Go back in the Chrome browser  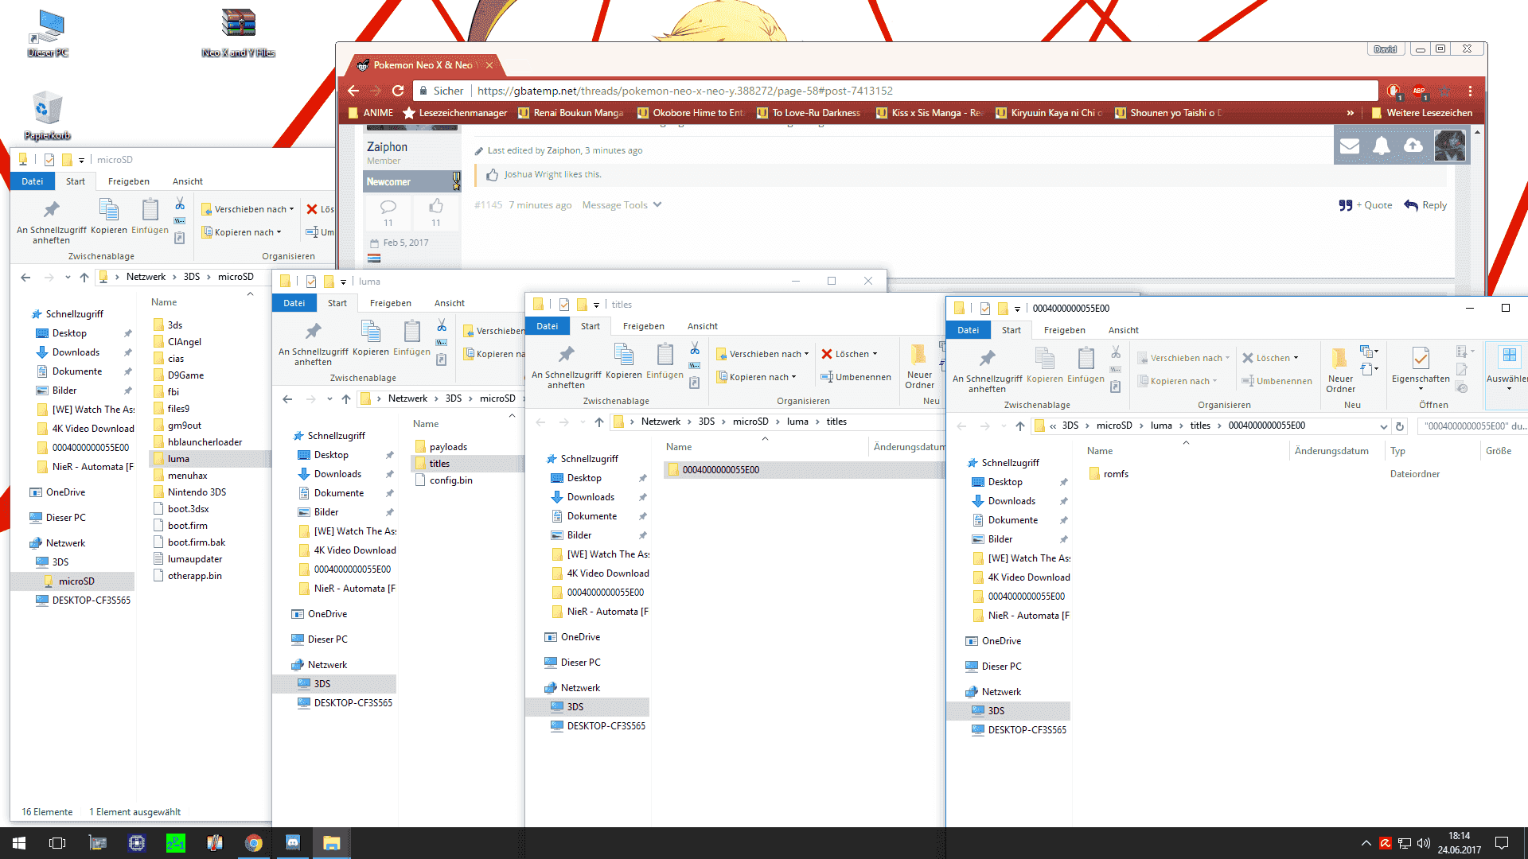pos(353,91)
